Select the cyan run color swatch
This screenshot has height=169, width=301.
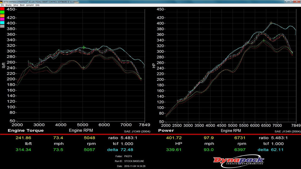(2, 23)
